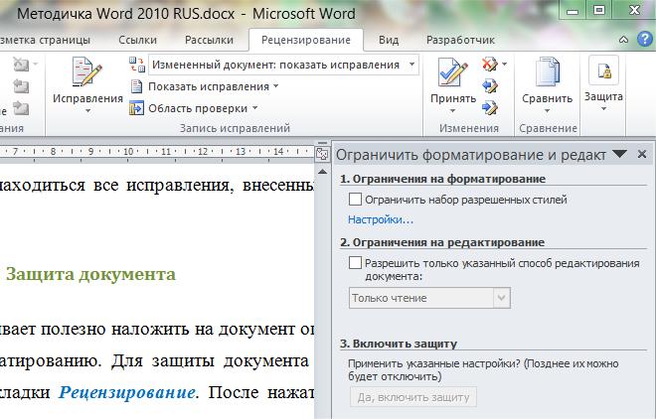Click 1. Ограничения на форматирование heading
Image resolution: width=656 pixels, height=419 pixels.
coord(442,179)
